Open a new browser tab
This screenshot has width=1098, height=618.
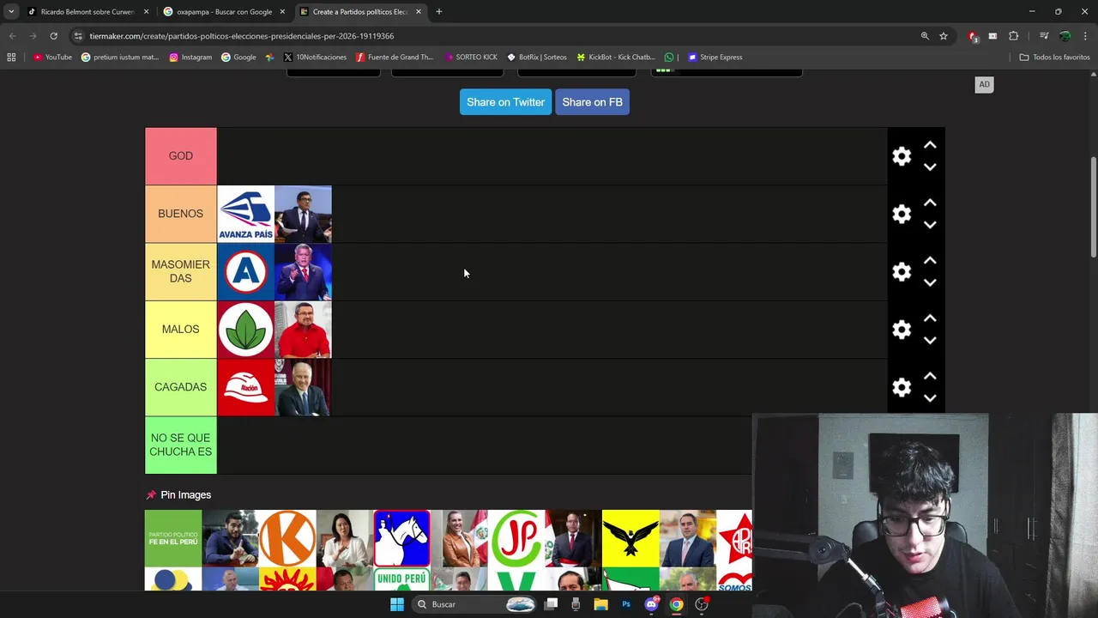coord(438,12)
